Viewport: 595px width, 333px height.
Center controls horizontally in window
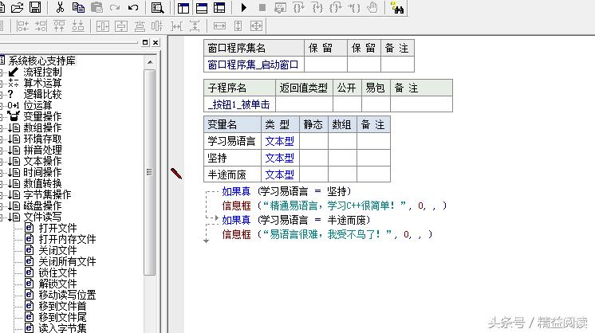[103, 26]
